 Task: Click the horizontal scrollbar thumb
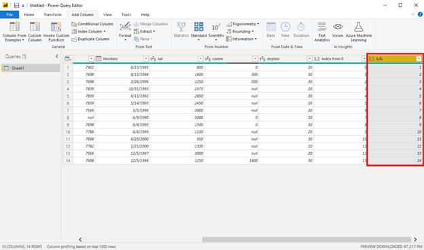(x=306, y=239)
